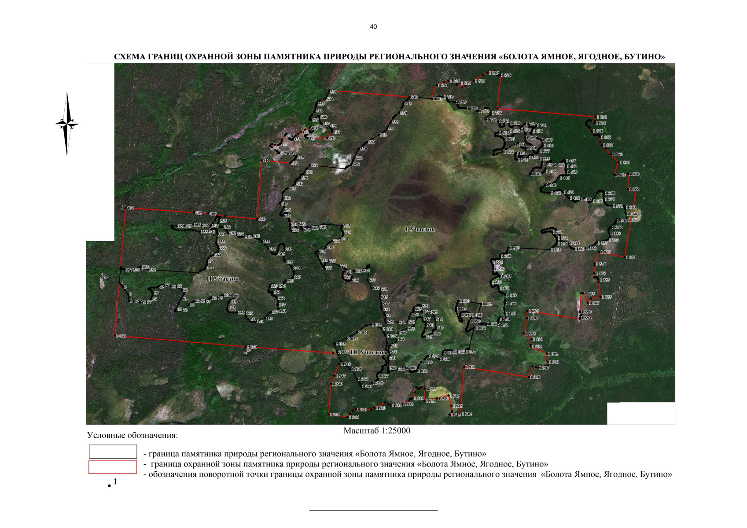The height and width of the screenshot is (528, 747).
Task: Click the compass rose north arrow
Action: (x=67, y=124)
